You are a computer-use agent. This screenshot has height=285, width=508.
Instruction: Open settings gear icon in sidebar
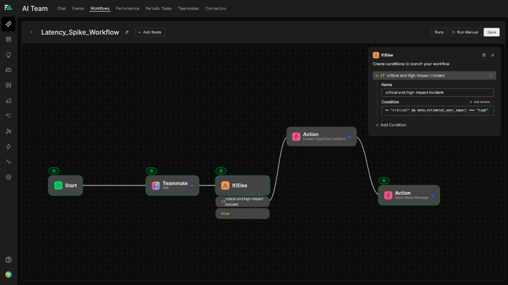[x=8, y=177]
